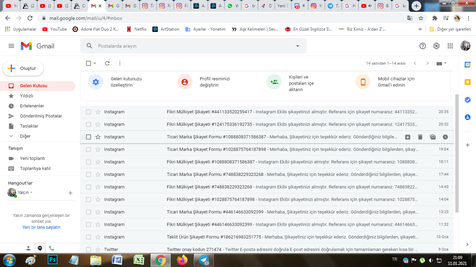Click Yeni bir tane başlatın link
Viewport: 476px width, 267px height.
pos(41,227)
